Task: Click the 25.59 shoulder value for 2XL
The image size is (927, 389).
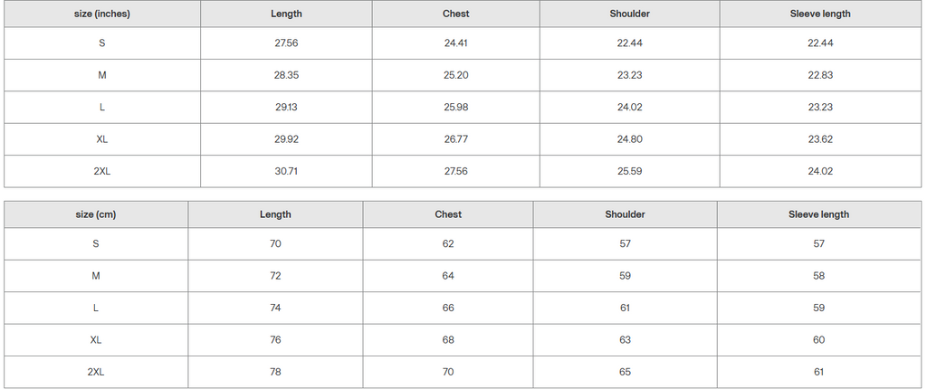Action: tap(629, 172)
